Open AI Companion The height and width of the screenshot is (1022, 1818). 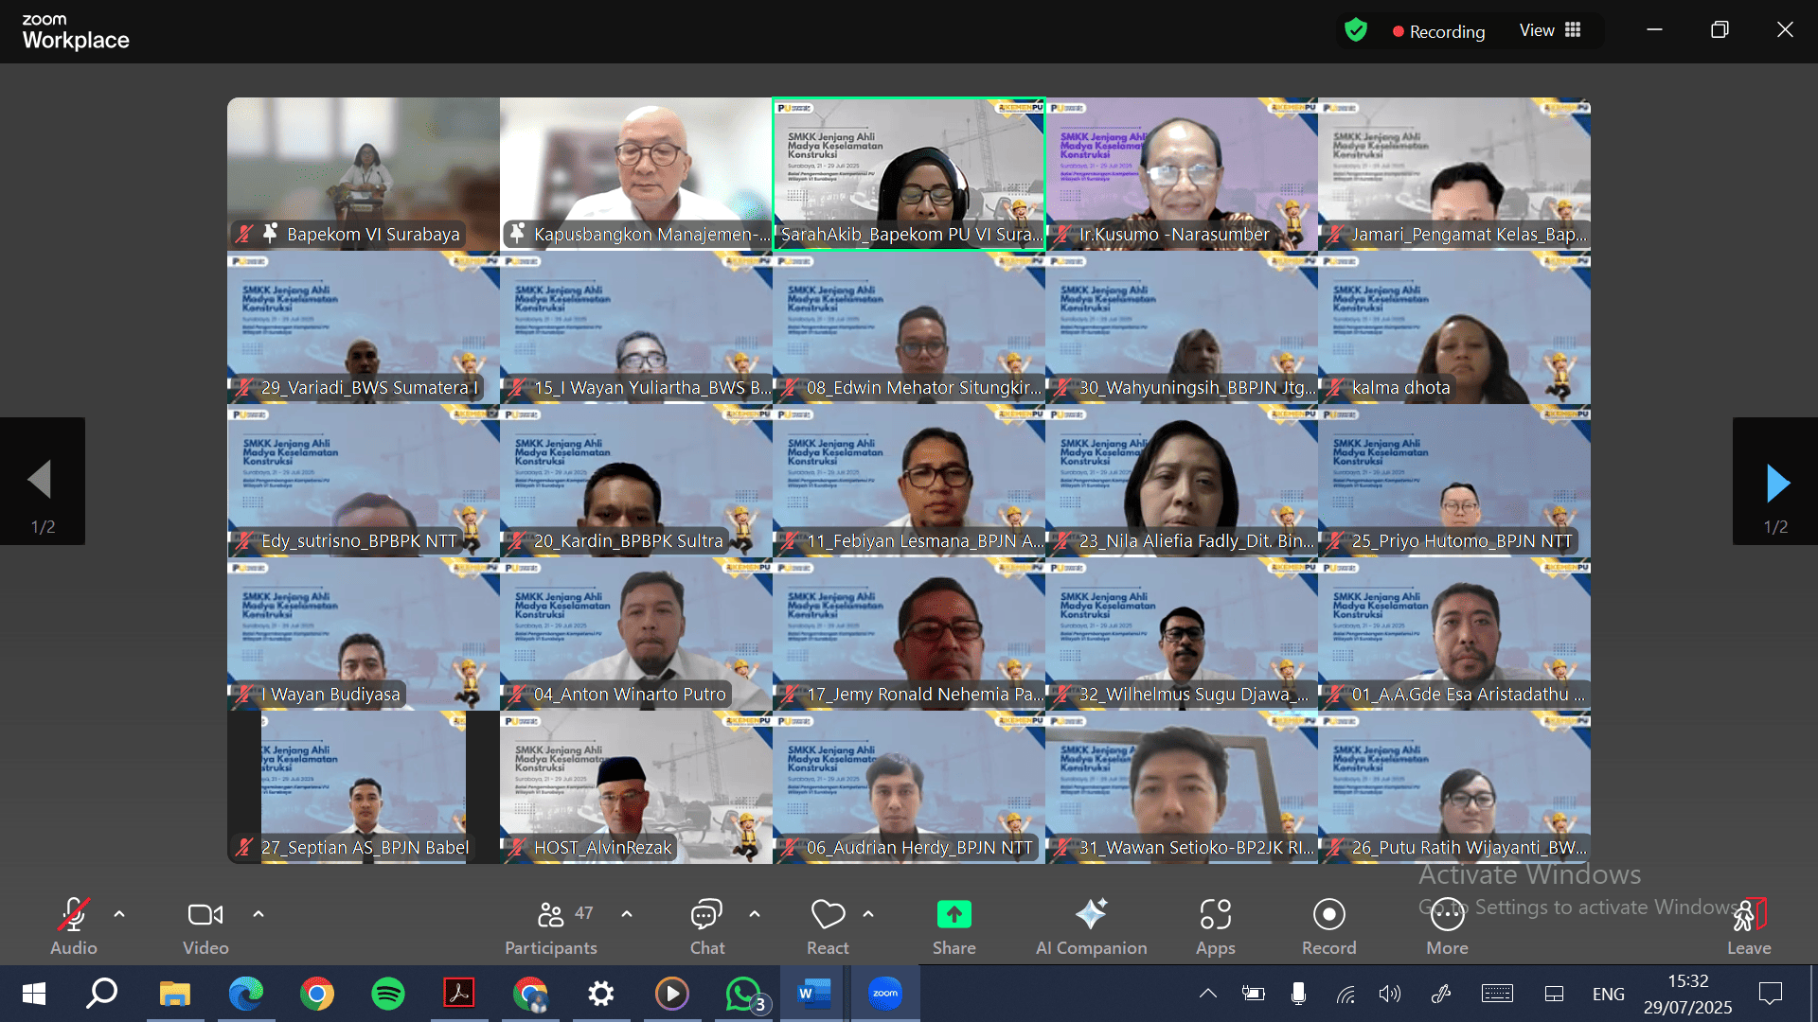point(1091,925)
